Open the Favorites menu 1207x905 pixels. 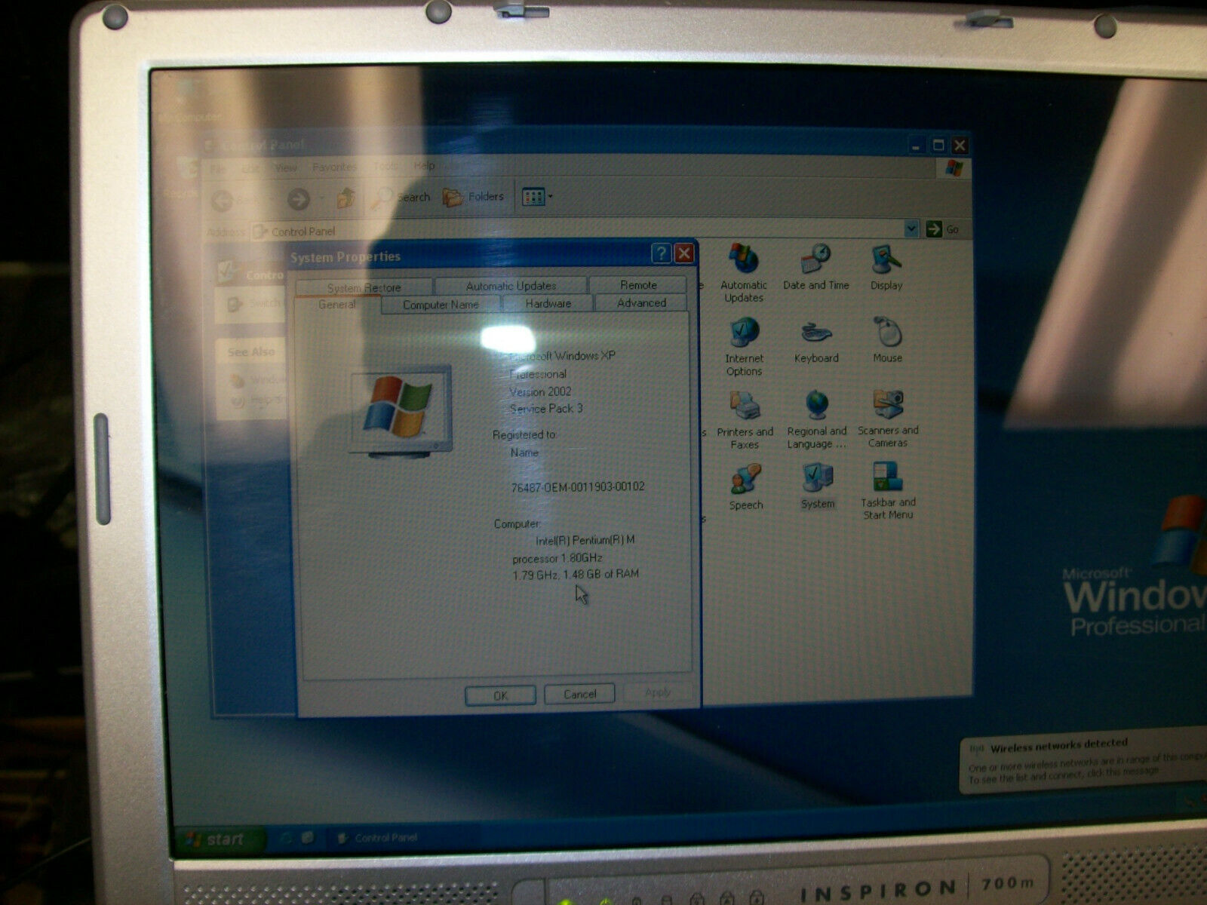[x=334, y=167]
